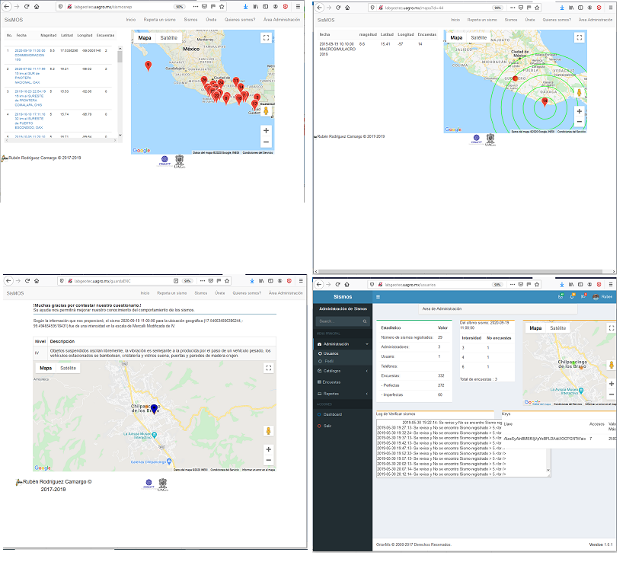Collapse the Administración sidebar section

(366, 344)
